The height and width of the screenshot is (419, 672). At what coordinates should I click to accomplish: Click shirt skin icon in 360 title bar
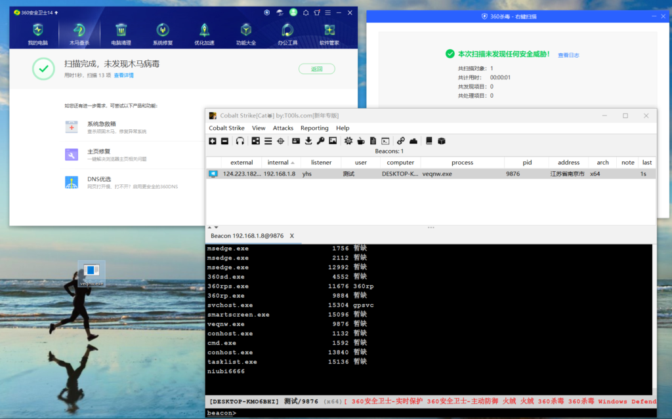click(x=317, y=12)
